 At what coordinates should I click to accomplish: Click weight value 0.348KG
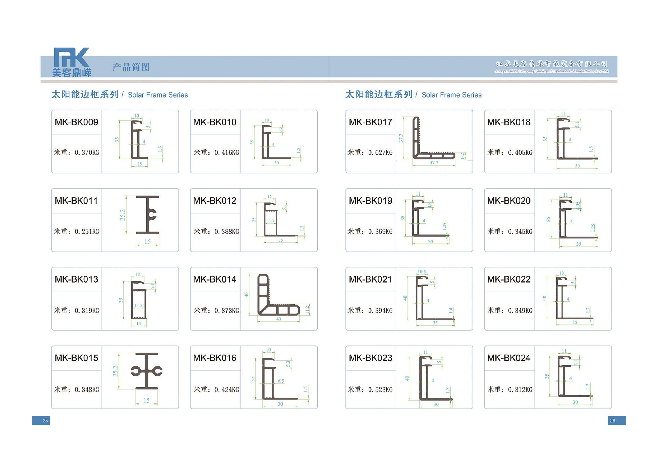(x=87, y=389)
